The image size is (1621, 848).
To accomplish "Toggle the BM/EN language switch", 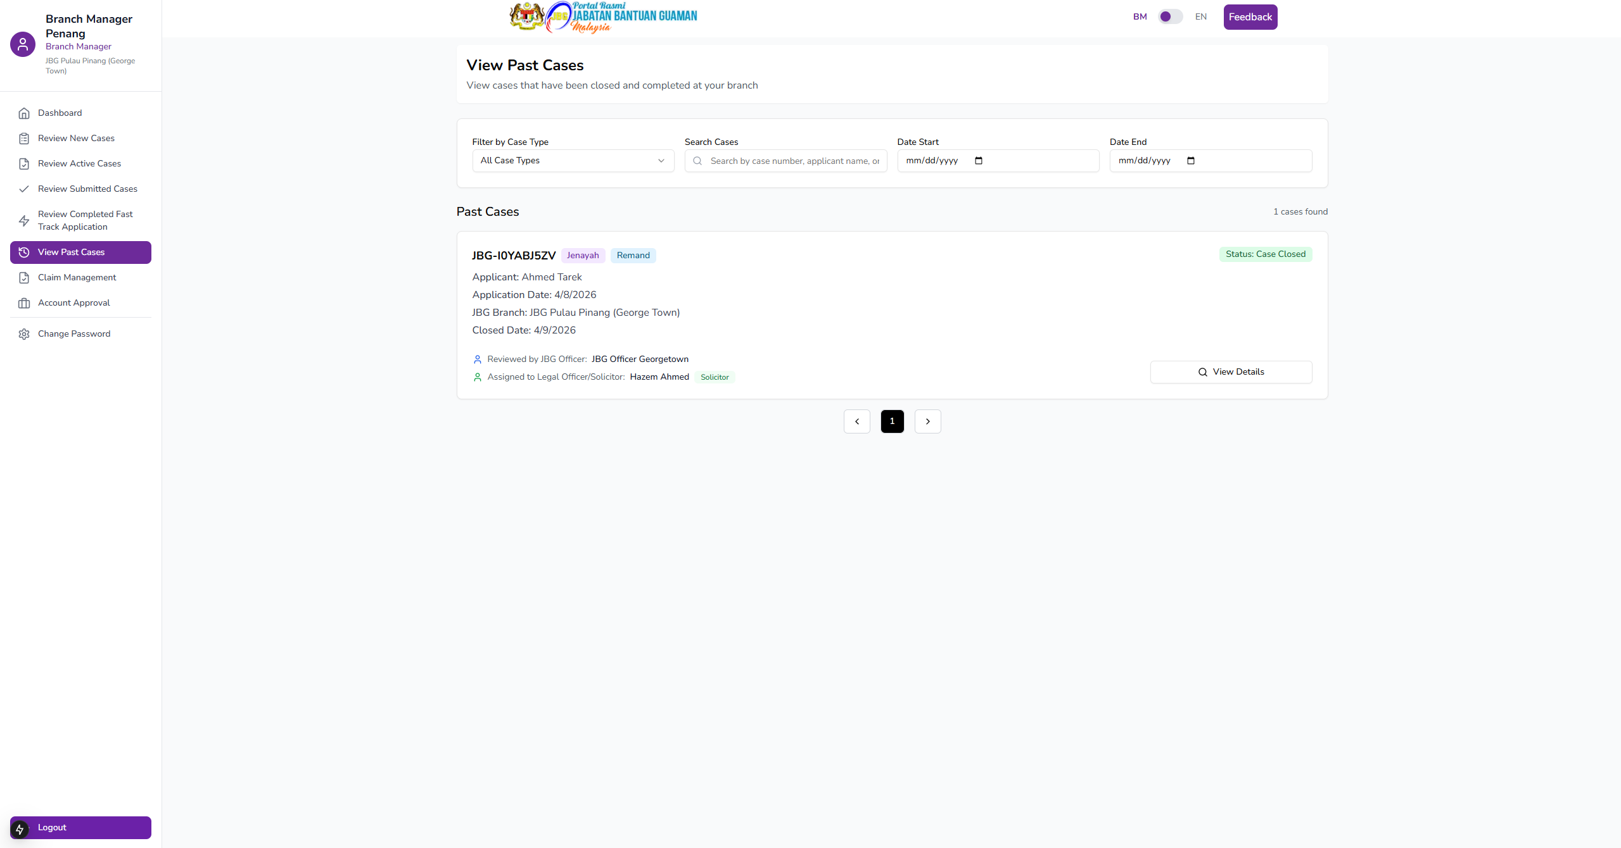I will [x=1170, y=17].
